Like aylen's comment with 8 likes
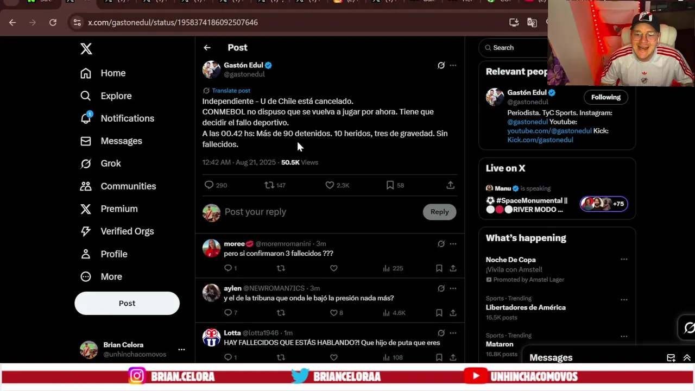This screenshot has width=695, height=391. pyautogui.click(x=334, y=313)
